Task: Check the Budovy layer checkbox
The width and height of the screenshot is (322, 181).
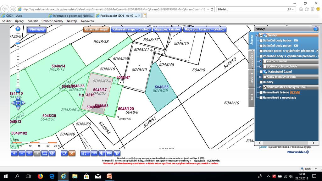Action: pos(261,82)
